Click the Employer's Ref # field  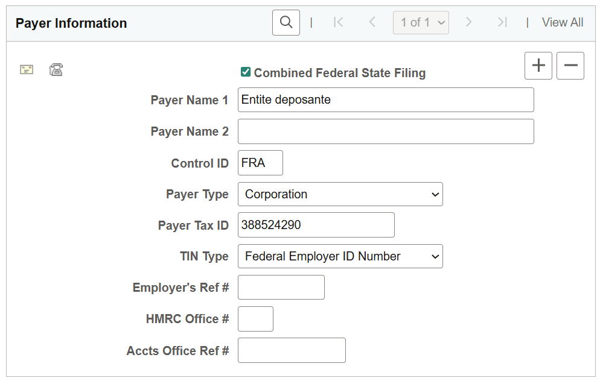[281, 287]
